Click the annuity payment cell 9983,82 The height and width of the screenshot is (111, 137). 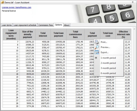tap(27, 68)
